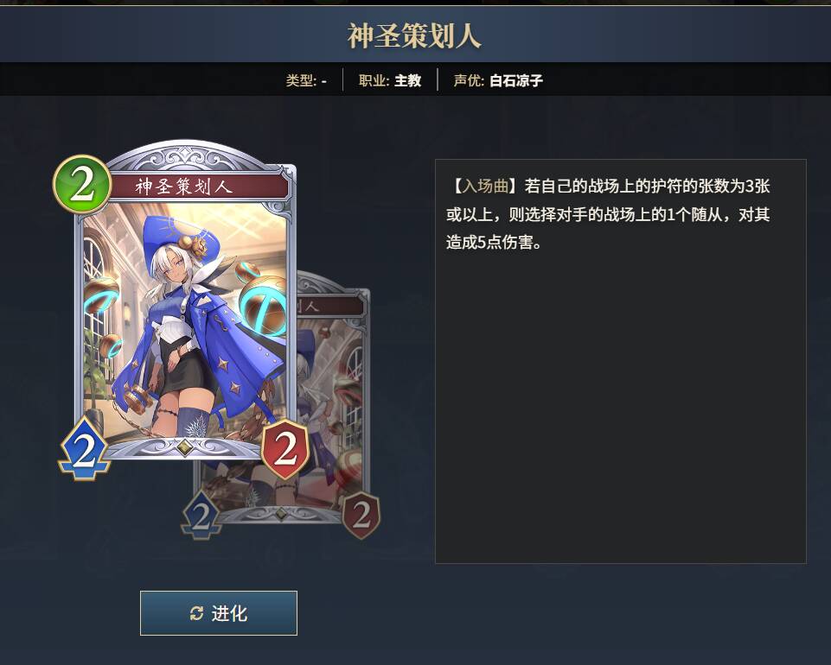Click the blue attack 2 sword icon

click(x=84, y=449)
